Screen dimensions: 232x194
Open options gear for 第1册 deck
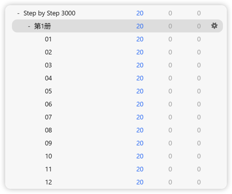(x=214, y=26)
